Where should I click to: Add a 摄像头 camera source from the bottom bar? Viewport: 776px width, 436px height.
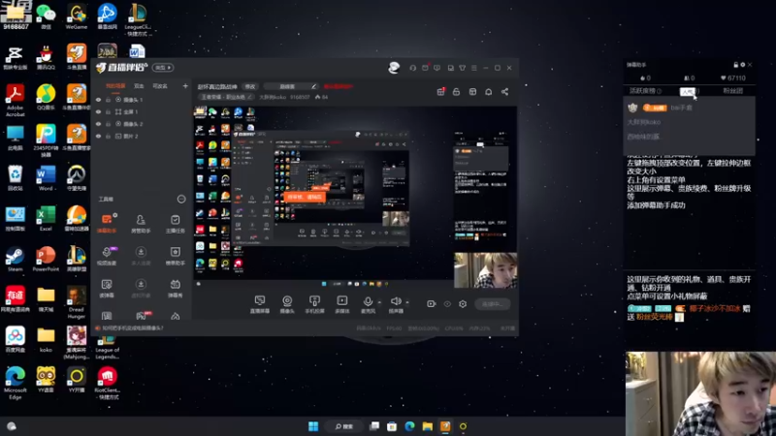pos(287,304)
